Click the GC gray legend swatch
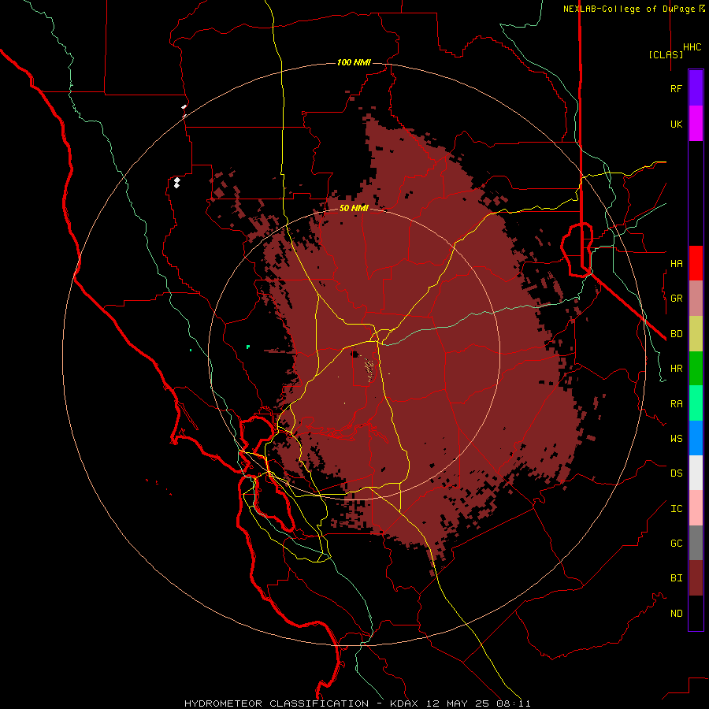 tap(696, 543)
